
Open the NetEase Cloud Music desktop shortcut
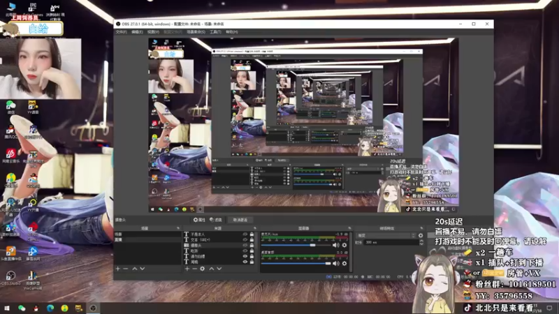click(10, 156)
